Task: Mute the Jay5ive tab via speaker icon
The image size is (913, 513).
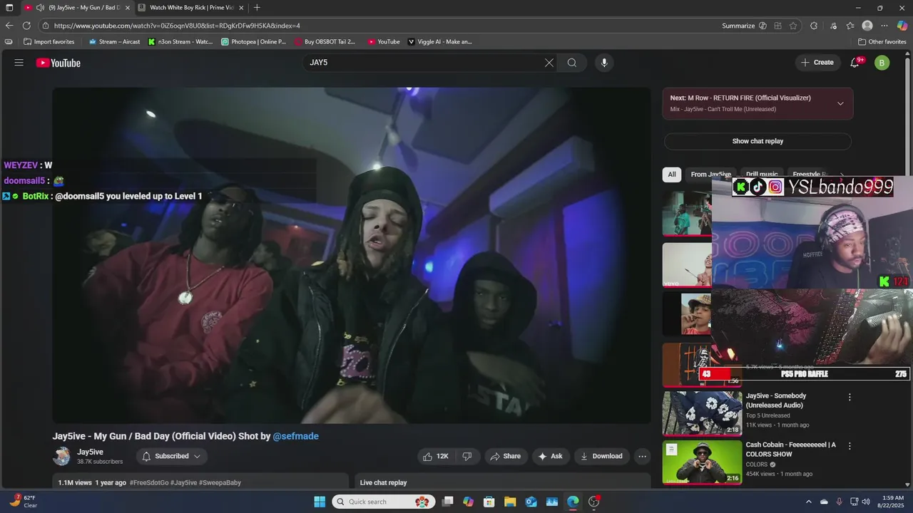Action: (41, 8)
